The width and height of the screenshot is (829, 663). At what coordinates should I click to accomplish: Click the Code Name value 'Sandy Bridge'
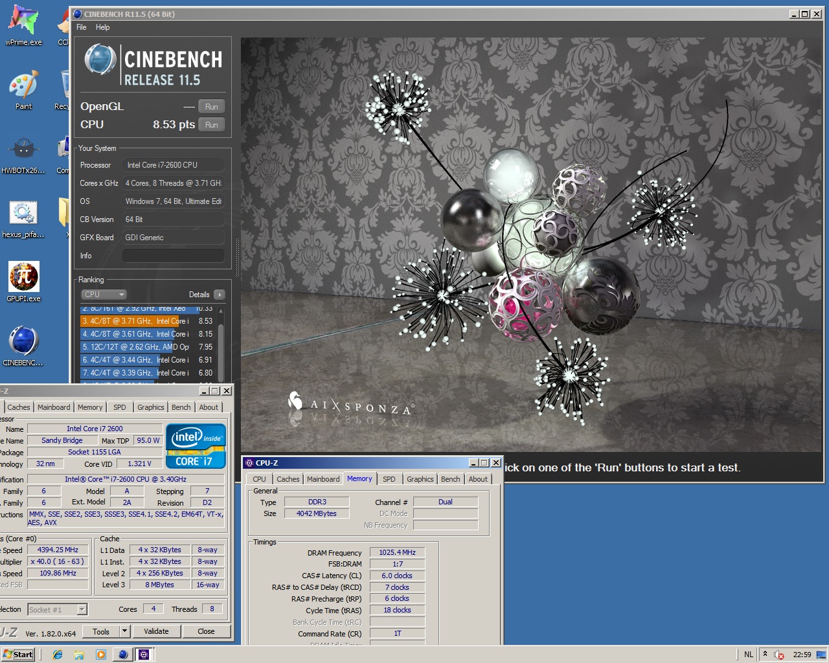tap(62, 440)
